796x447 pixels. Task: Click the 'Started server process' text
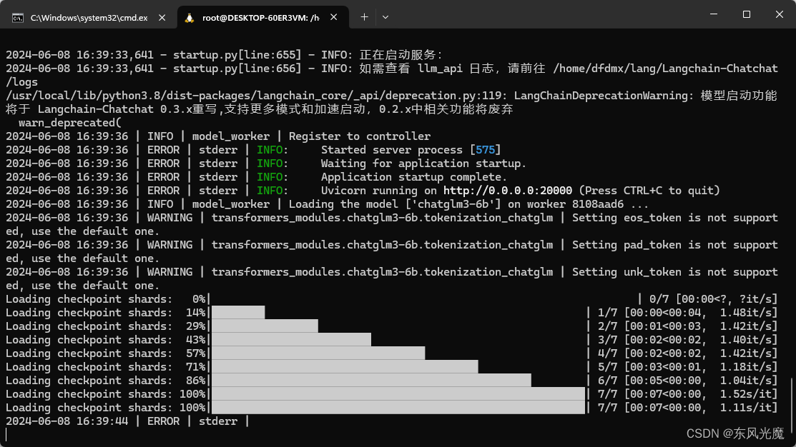(391, 150)
